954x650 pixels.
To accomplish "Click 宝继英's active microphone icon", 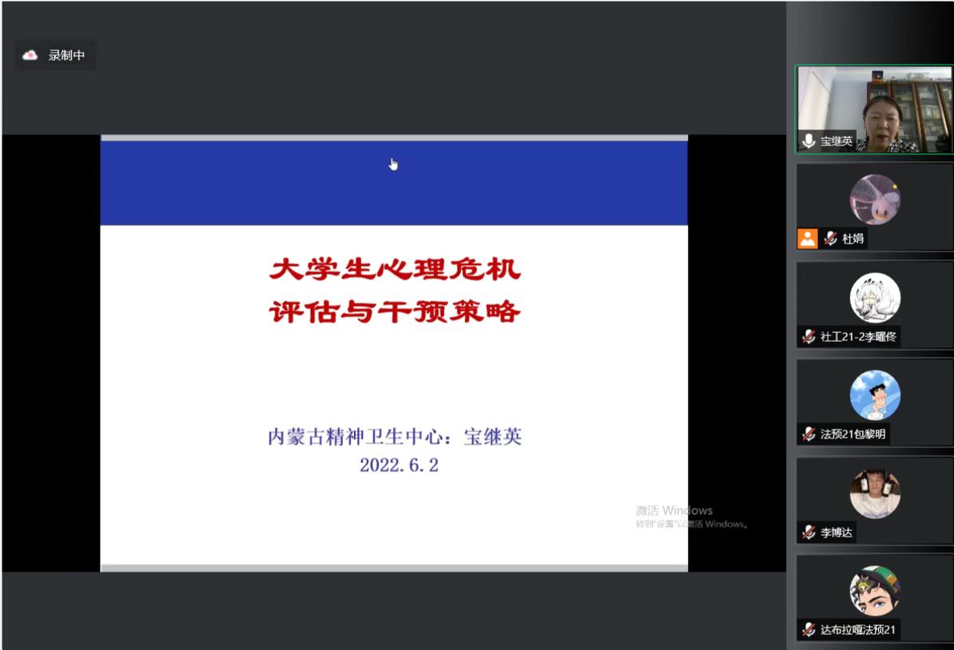I will [x=809, y=141].
